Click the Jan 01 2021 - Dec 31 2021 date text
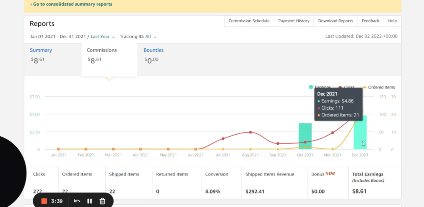Viewport: 424px width, 207px height. 58,37
